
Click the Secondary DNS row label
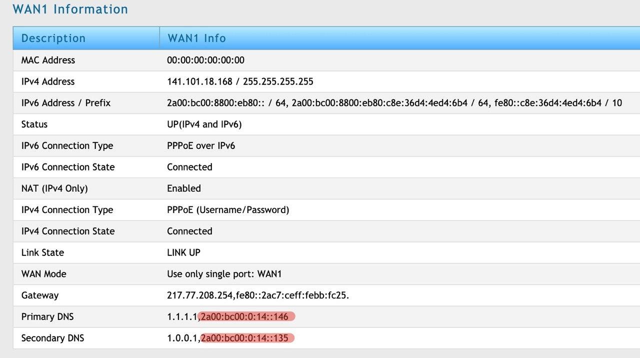point(52,338)
